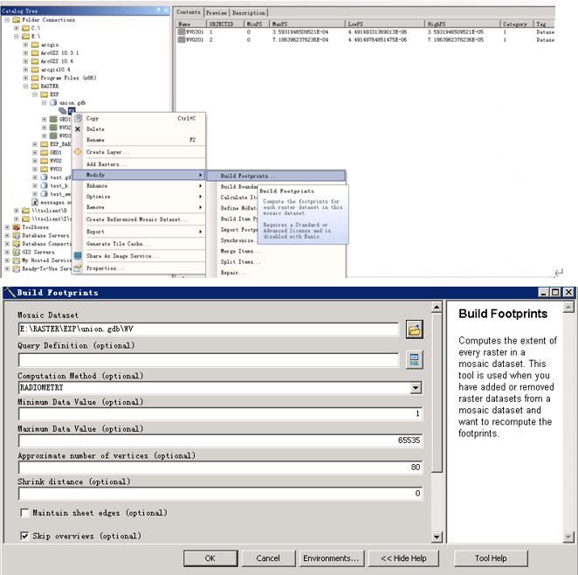The image size is (578, 575).
Task: Click parameters pane scroll up arrow
Action: 437,308
